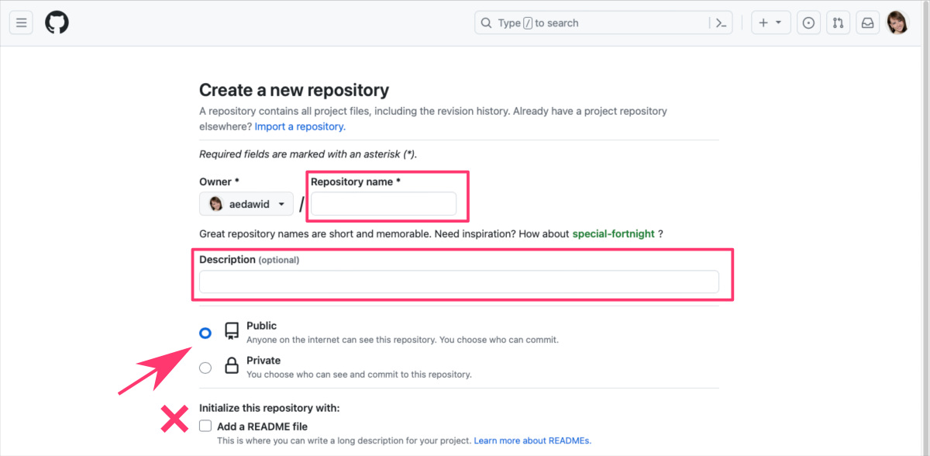Open the plus create-new dropdown
Screen dimensions: 930x456
pyautogui.click(x=771, y=22)
